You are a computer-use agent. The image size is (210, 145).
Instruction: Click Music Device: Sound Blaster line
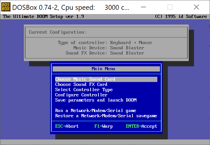(x=109, y=48)
